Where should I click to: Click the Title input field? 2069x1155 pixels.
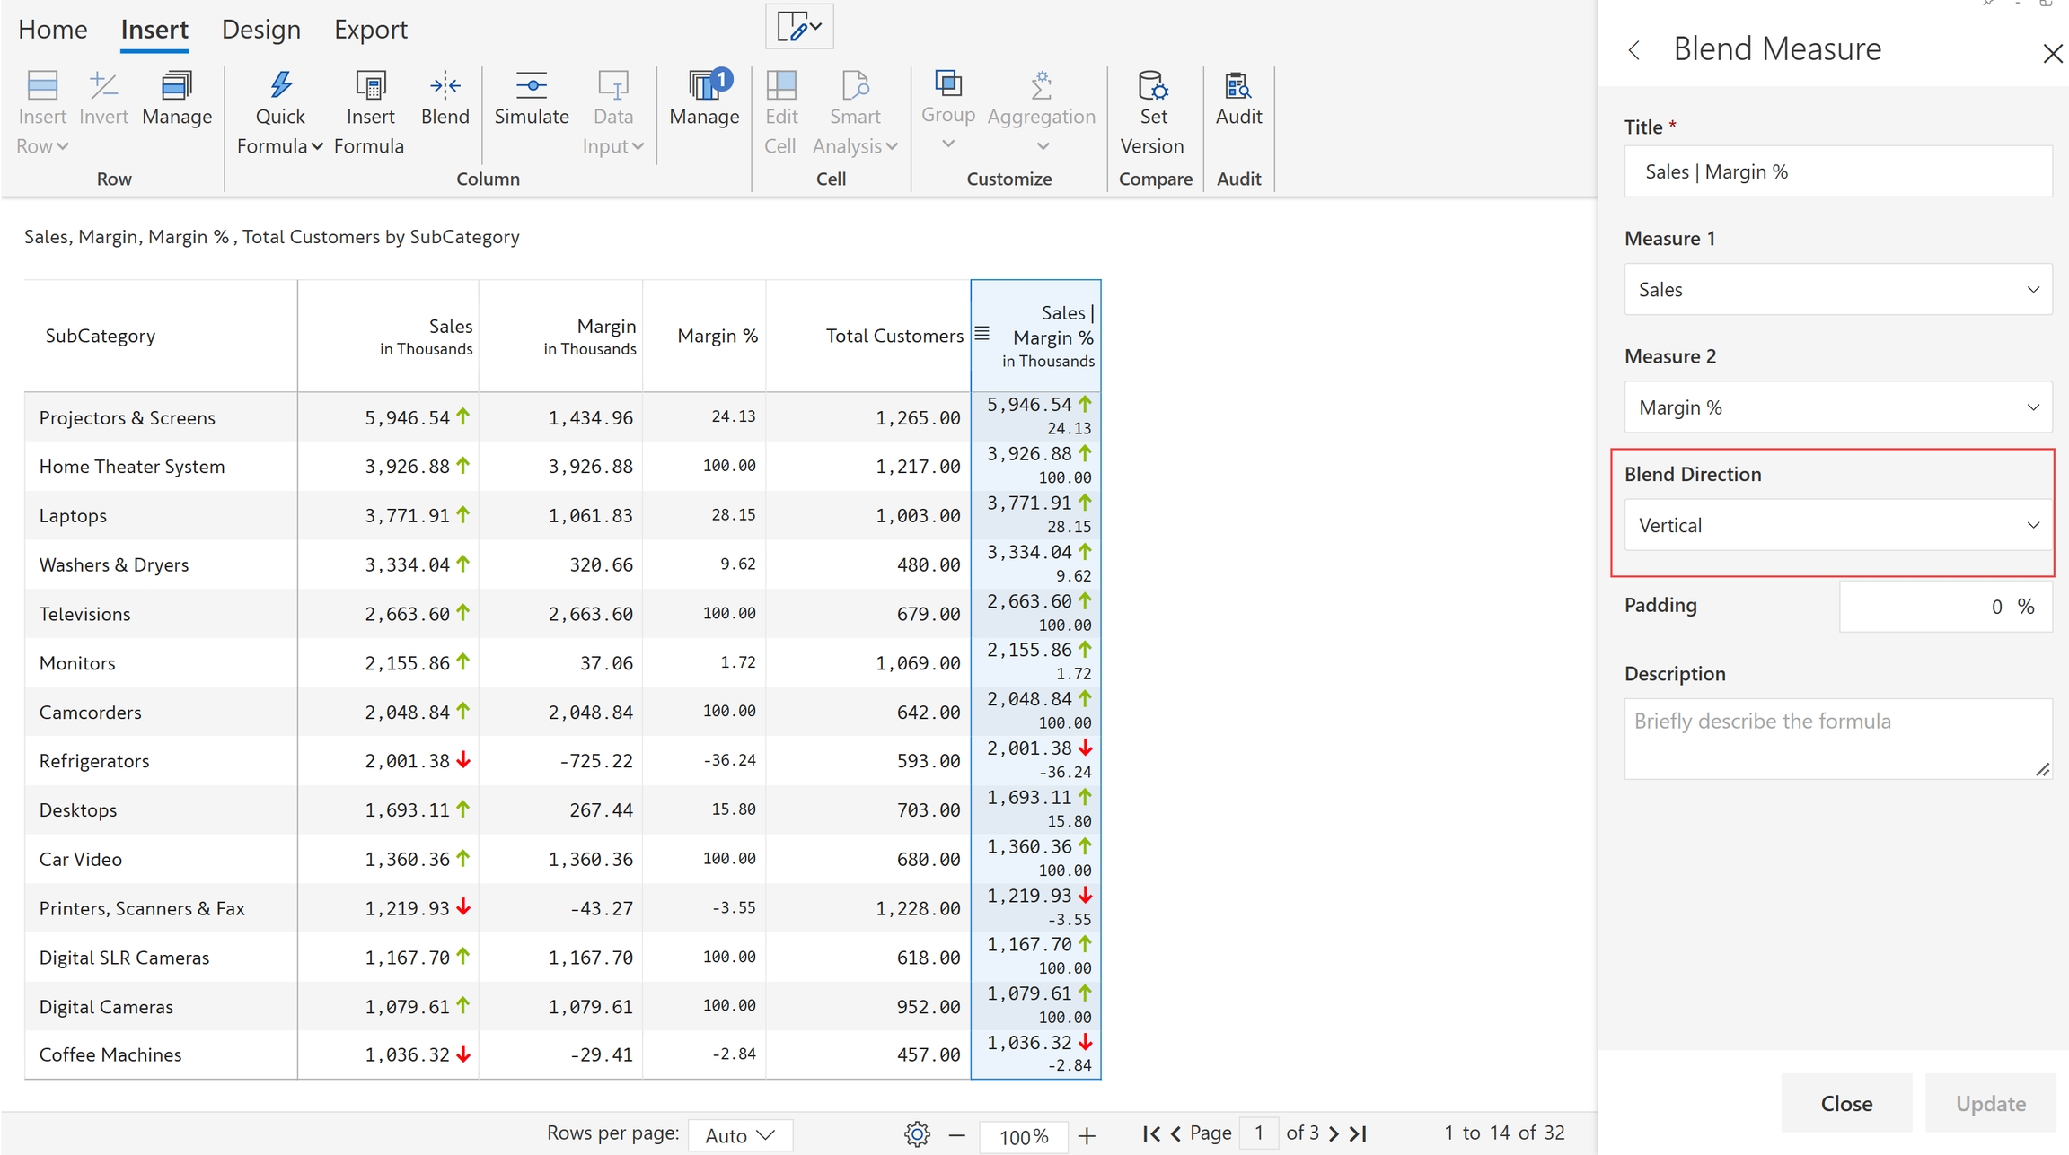(x=1837, y=171)
